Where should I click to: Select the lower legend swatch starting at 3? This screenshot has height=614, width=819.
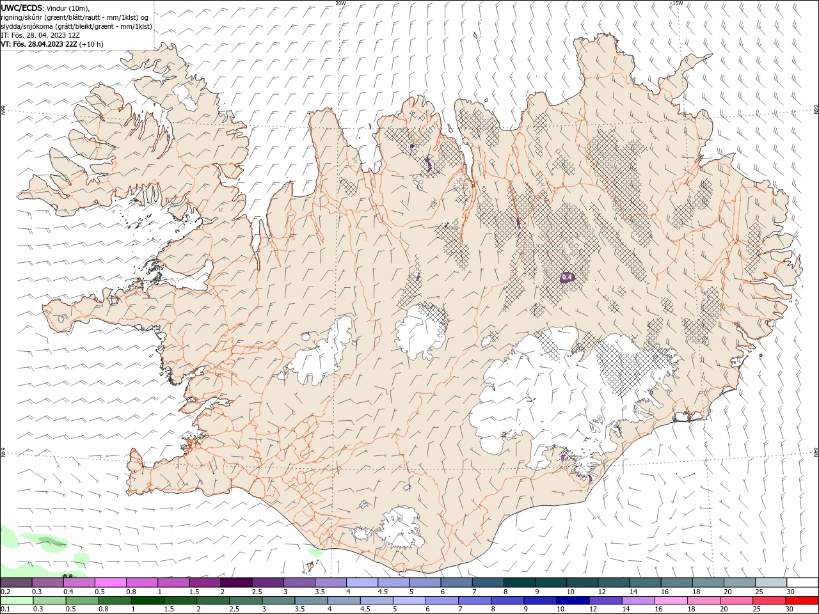tap(278, 601)
